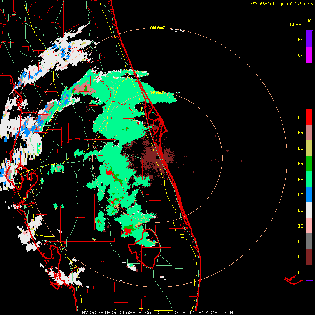Viewport: 315px width, 315px height.
Task: Click the red HA hail color swatch
Action: pos(309,117)
